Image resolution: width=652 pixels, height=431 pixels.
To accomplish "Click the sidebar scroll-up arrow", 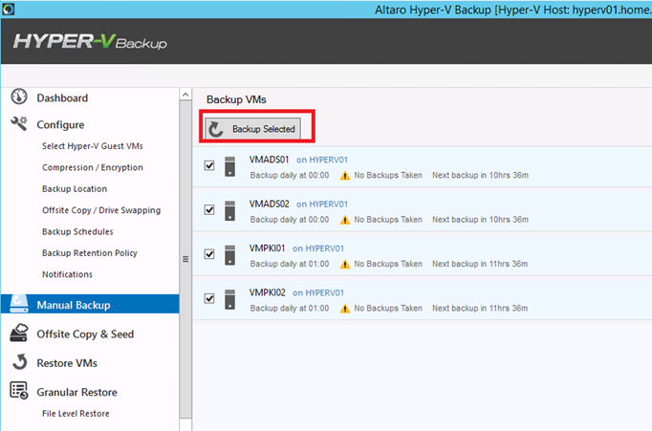I will click(185, 95).
